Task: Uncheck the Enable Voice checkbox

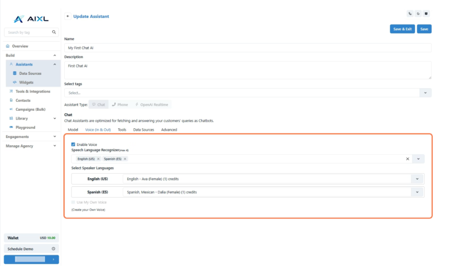Action: (x=73, y=144)
